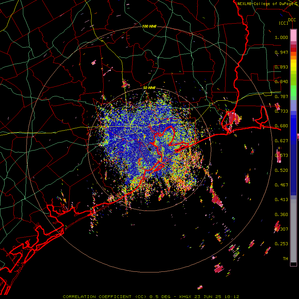Select the 1.000 color scale value
The image size is (299, 299).
(281, 37)
